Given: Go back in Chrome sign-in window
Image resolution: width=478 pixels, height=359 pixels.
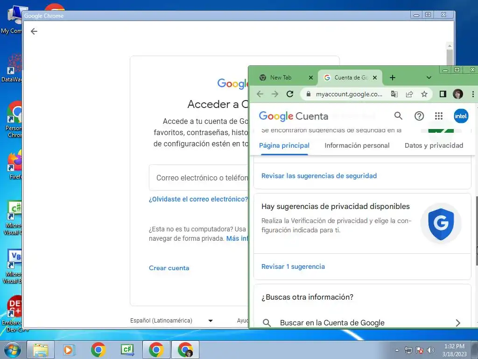Looking at the screenshot, I should (x=34, y=31).
